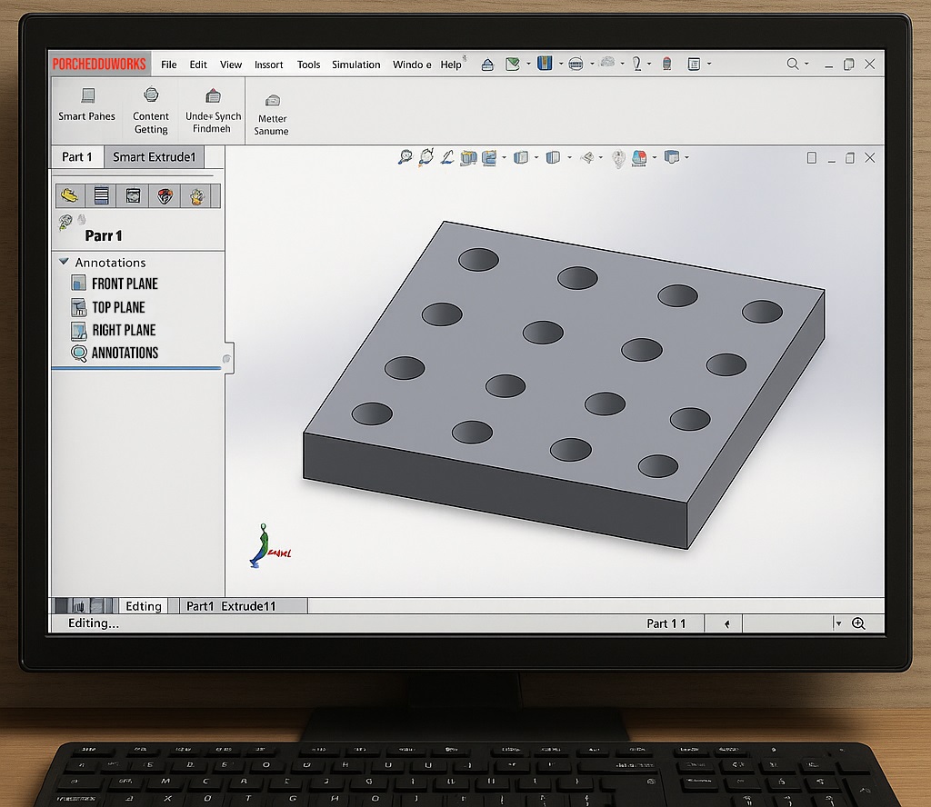The width and height of the screenshot is (931, 807).
Task: Switch to the Smart Extrude1 tab
Action: point(154,157)
